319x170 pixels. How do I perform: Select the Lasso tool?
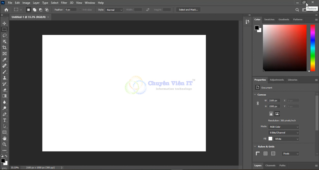pos(4,36)
